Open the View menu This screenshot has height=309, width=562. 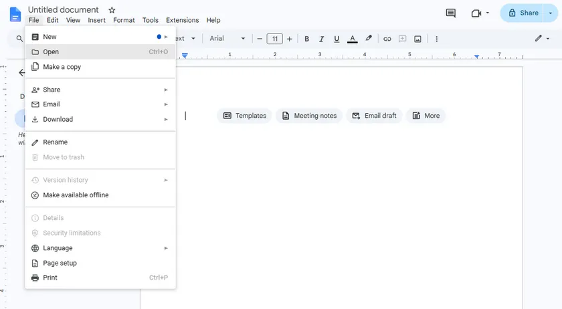tap(73, 20)
